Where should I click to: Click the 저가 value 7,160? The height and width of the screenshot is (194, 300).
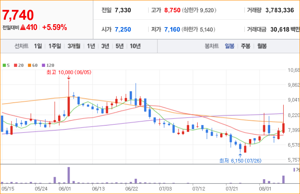(x=172, y=30)
